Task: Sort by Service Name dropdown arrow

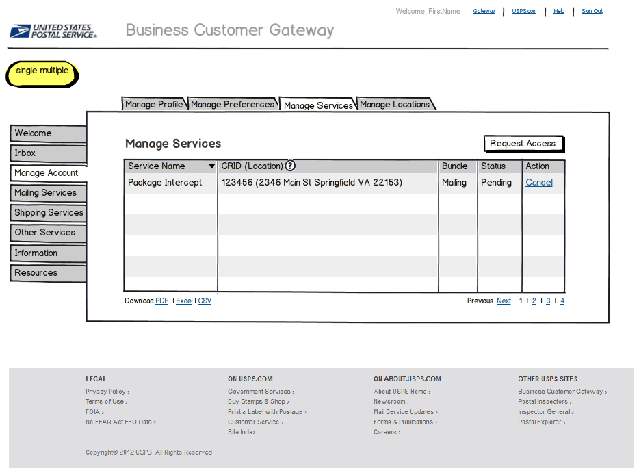Action: pyautogui.click(x=211, y=166)
